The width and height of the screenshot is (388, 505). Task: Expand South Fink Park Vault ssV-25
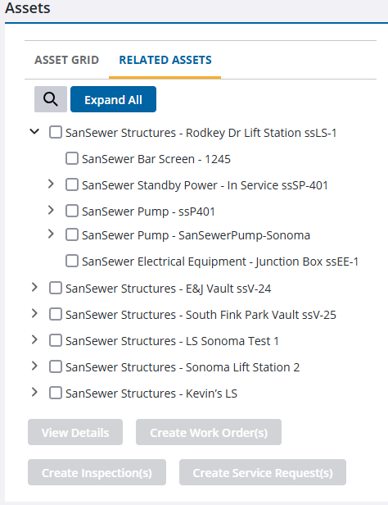pos(34,313)
